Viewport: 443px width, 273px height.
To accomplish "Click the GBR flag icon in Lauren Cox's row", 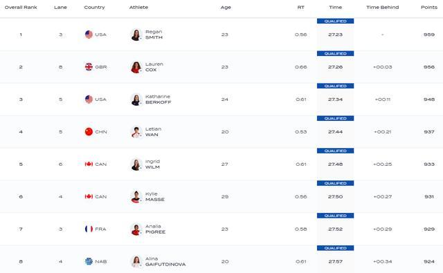I will click(89, 67).
